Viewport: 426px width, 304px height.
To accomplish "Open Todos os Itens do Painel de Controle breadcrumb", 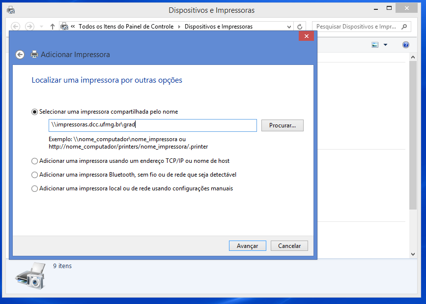I will click(126, 27).
